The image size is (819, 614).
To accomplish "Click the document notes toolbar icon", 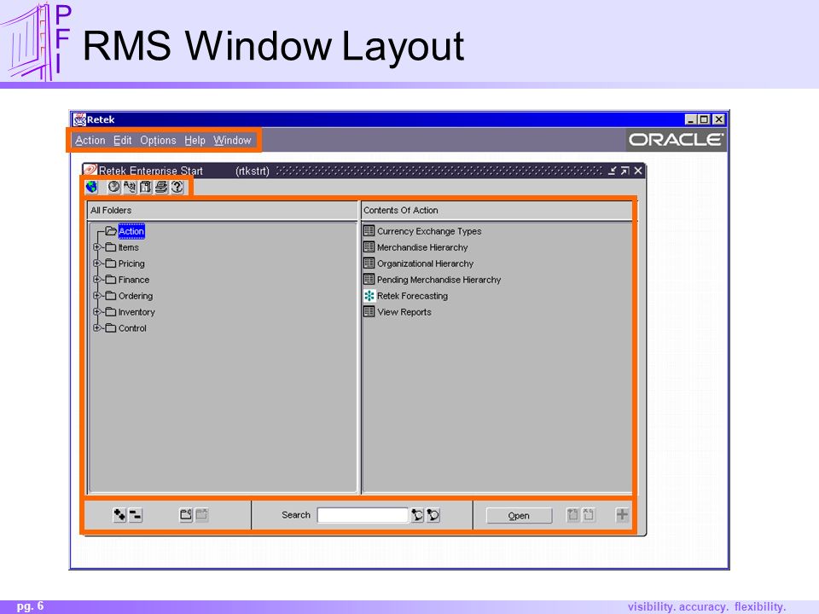I will click(x=145, y=187).
